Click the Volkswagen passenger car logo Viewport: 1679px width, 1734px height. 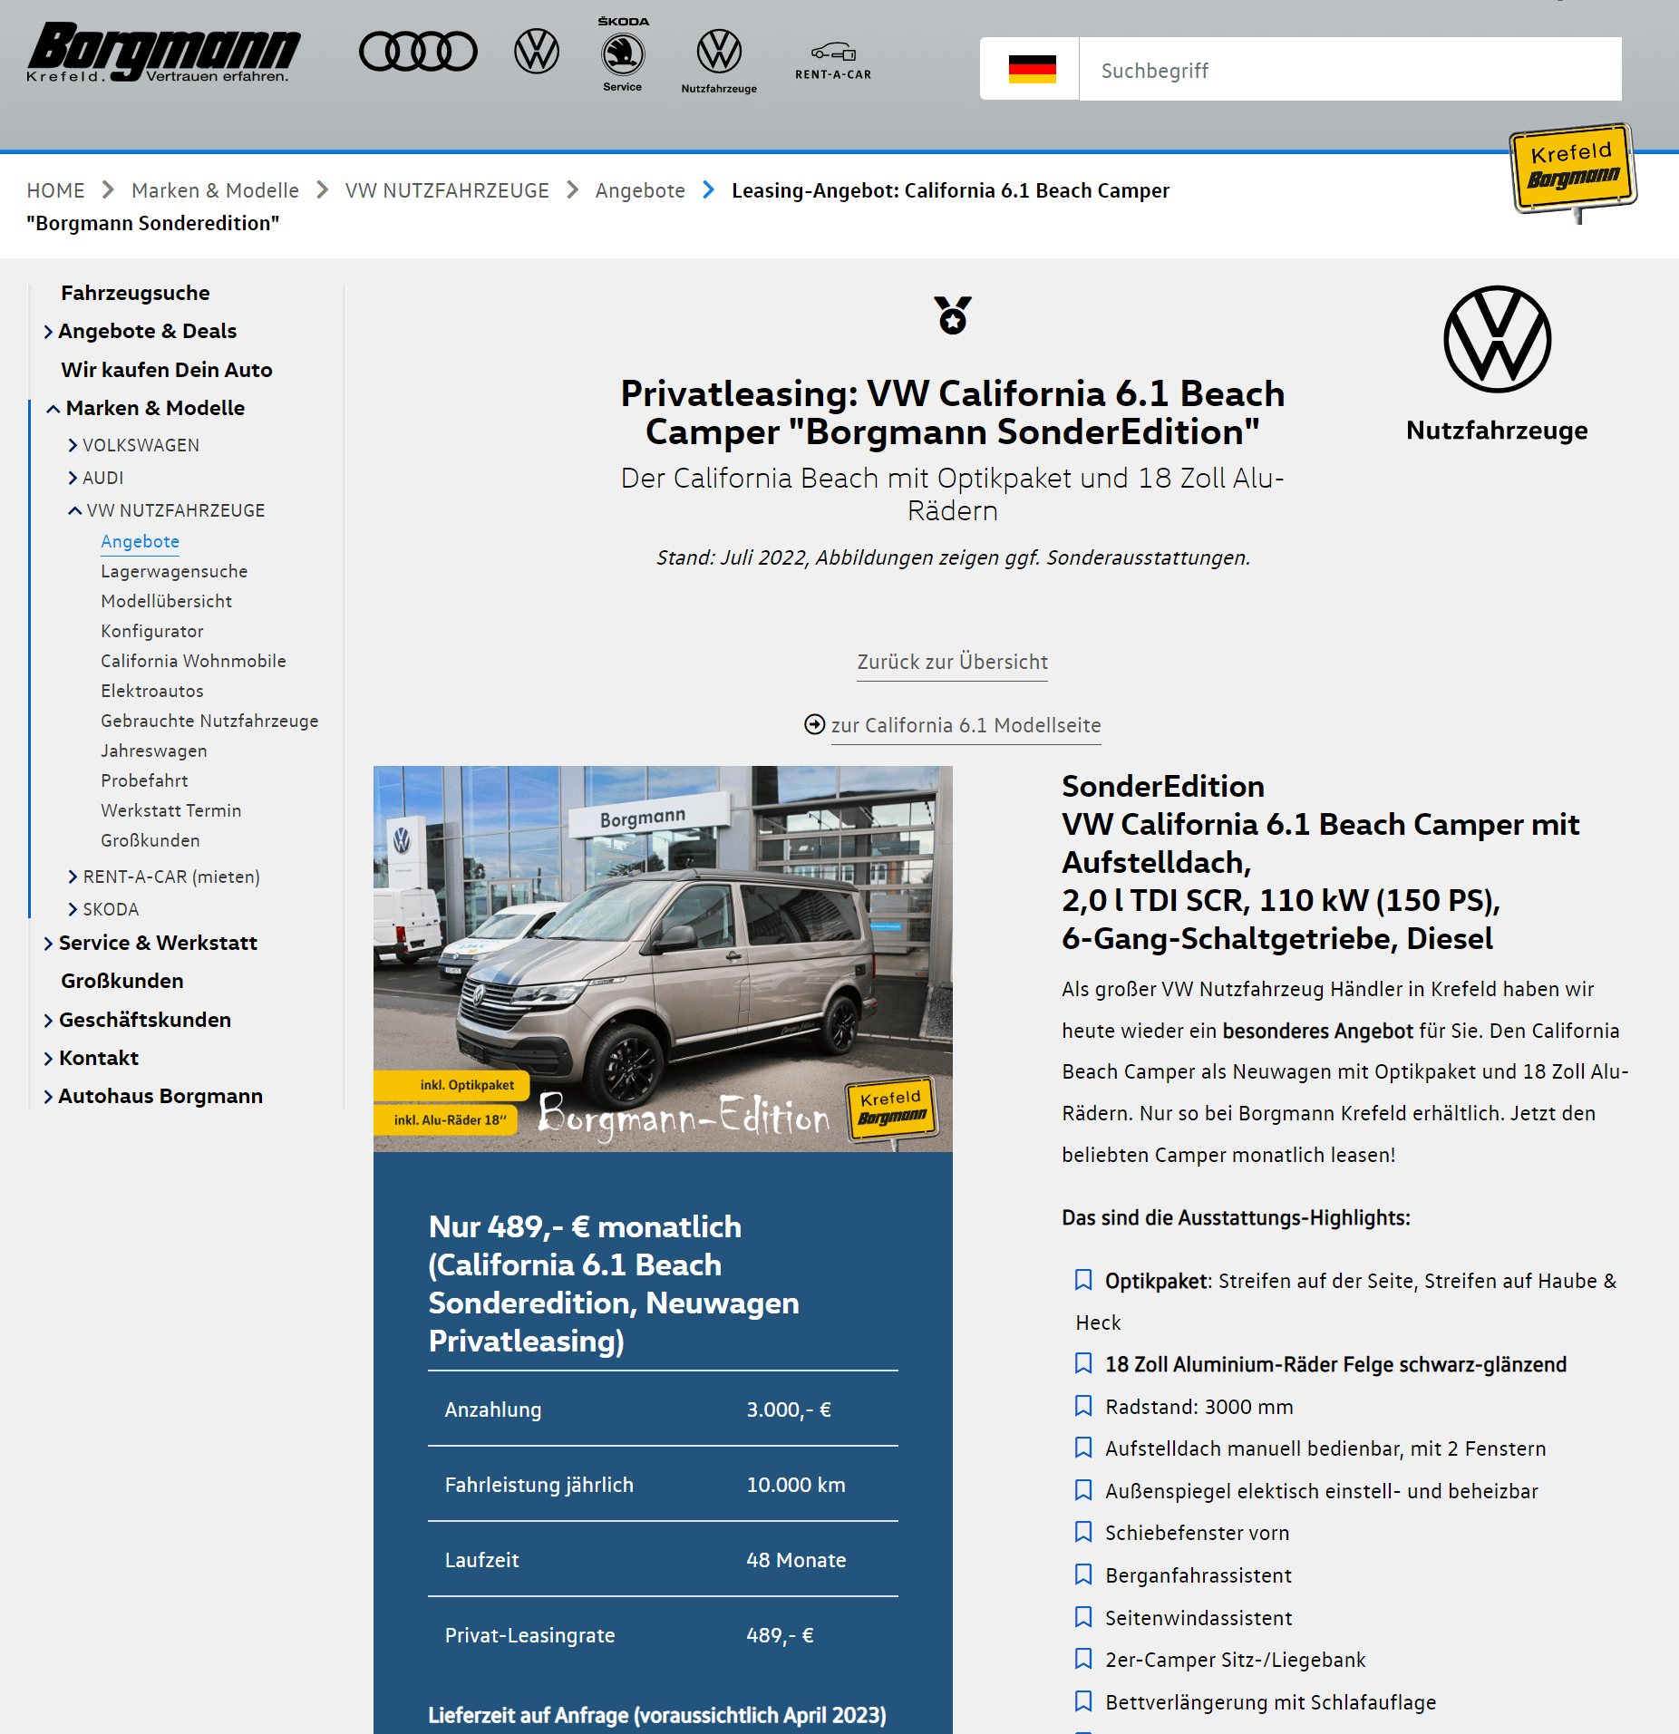coord(537,51)
